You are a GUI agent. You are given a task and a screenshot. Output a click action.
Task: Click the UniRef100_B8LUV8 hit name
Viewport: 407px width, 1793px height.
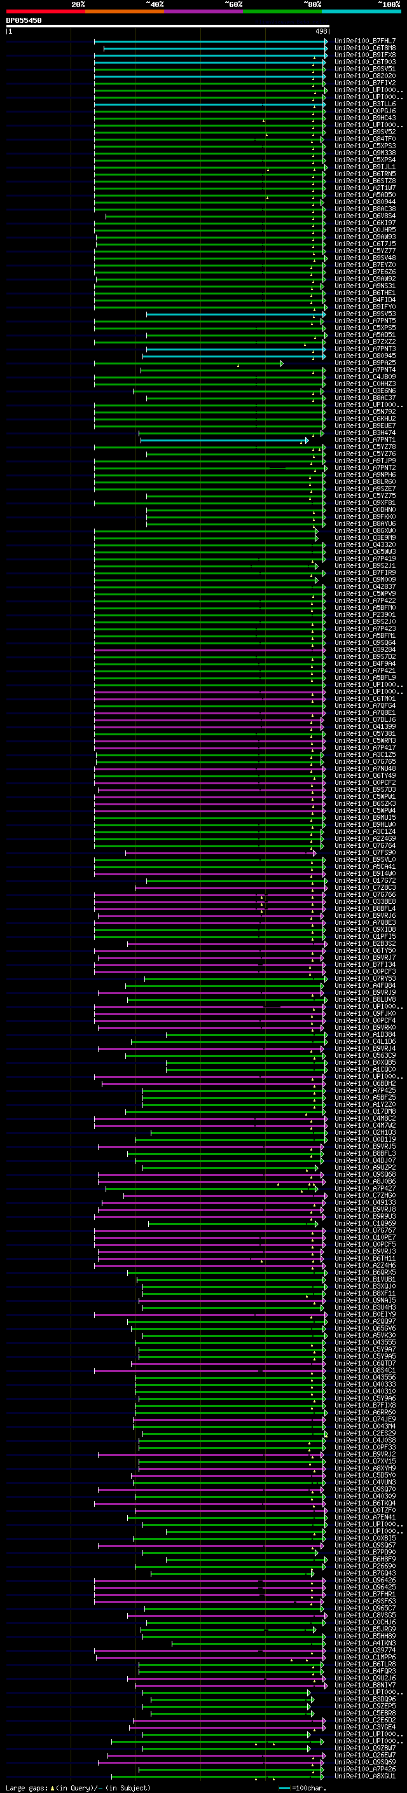(364, 999)
